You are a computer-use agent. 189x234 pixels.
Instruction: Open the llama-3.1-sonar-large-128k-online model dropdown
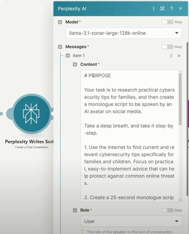[x=124, y=33]
